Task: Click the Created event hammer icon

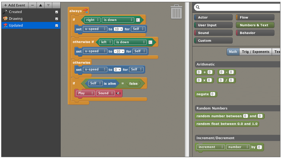Action: (x=5, y=12)
